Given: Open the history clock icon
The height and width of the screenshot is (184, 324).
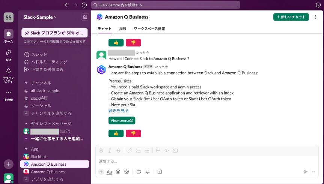Looking at the screenshot, I should click(x=84, y=5).
